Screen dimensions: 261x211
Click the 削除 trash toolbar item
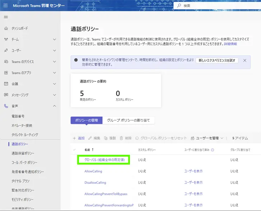coord(126,138)
